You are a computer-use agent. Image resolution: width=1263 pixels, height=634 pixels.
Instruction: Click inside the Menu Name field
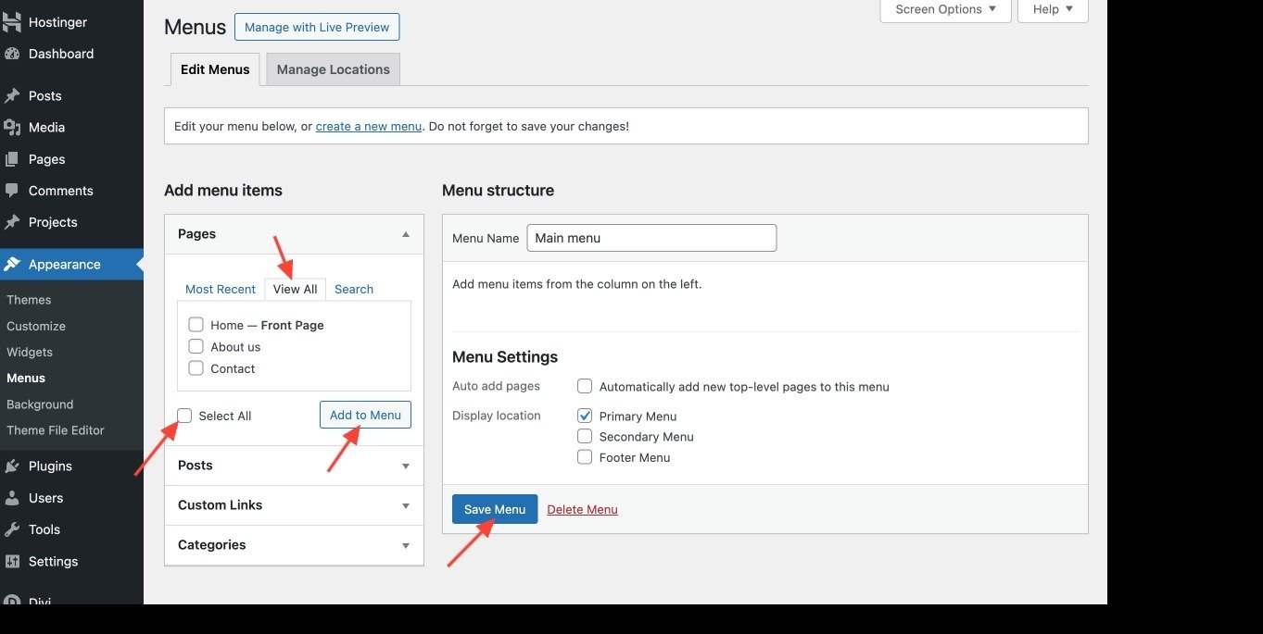(651, 237)
